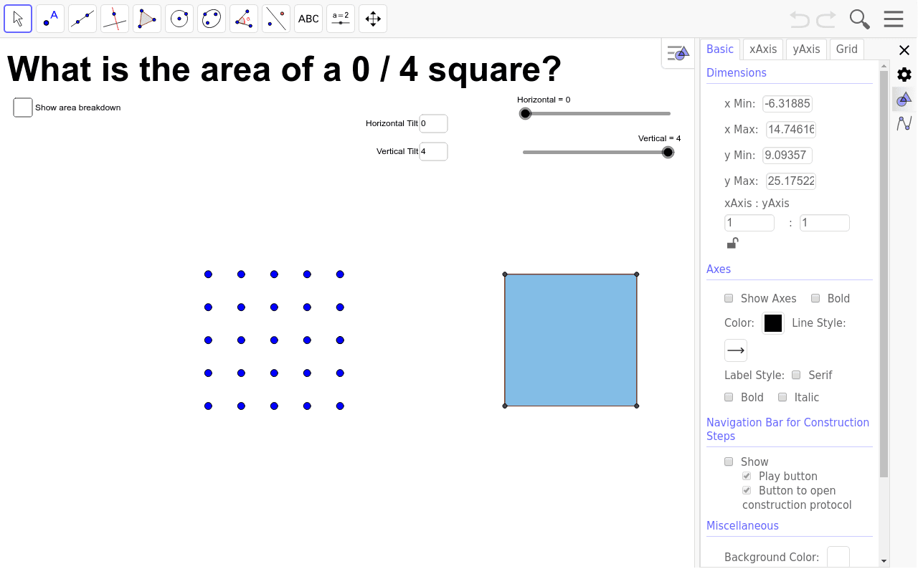Select the Polygon tool
Screen dimensions: 918x569
point(147,19)
